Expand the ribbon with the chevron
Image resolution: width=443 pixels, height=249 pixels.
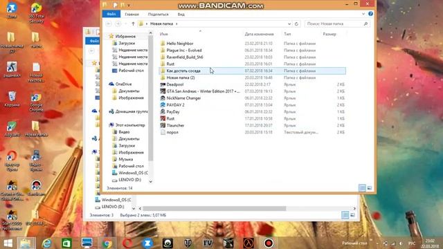point(363,14)
